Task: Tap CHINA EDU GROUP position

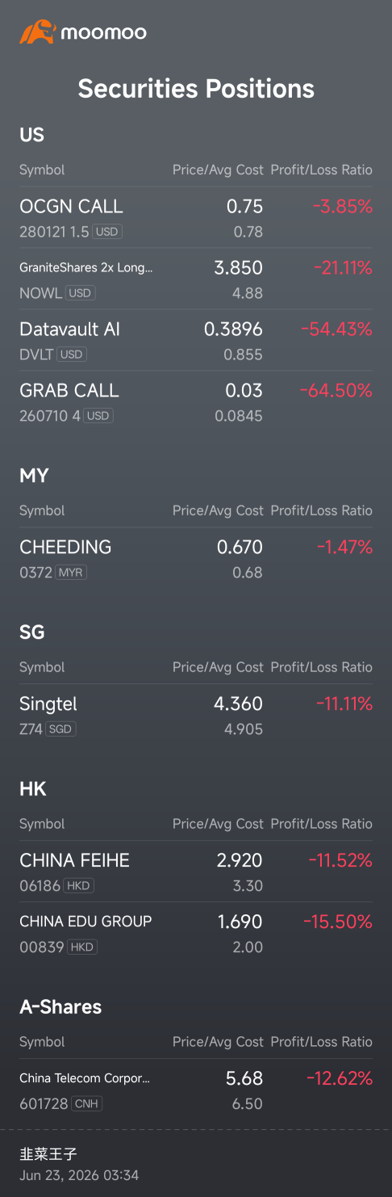Action: 196,934
